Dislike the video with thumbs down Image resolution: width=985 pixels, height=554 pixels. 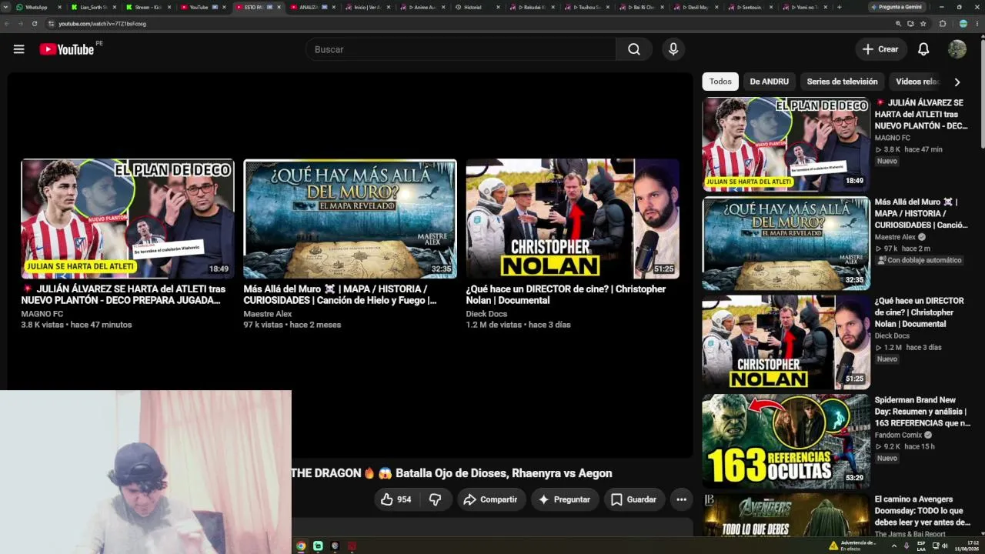(436, 499)
